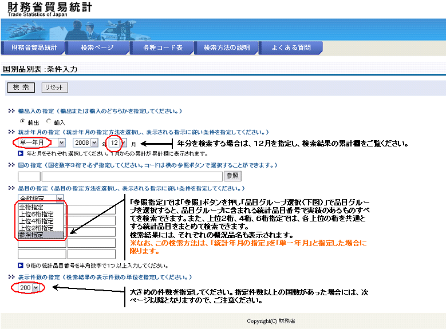
Task: Select the 輸出 radio button
Action: click(22, 121)
